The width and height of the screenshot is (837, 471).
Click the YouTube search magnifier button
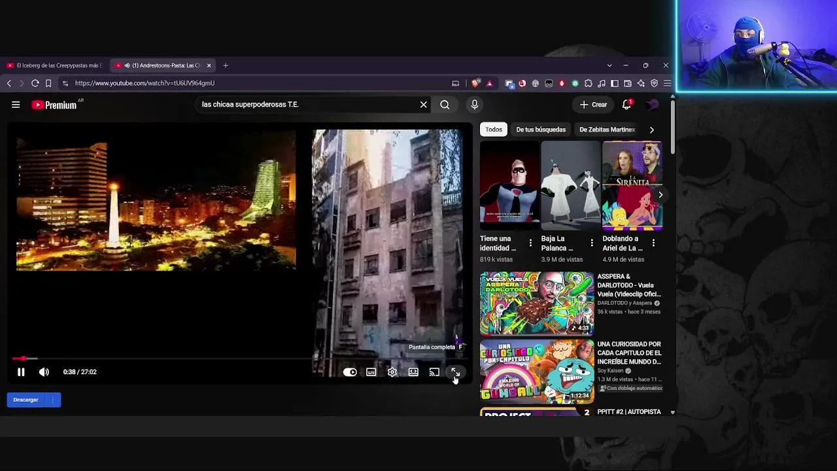[445, 105]
